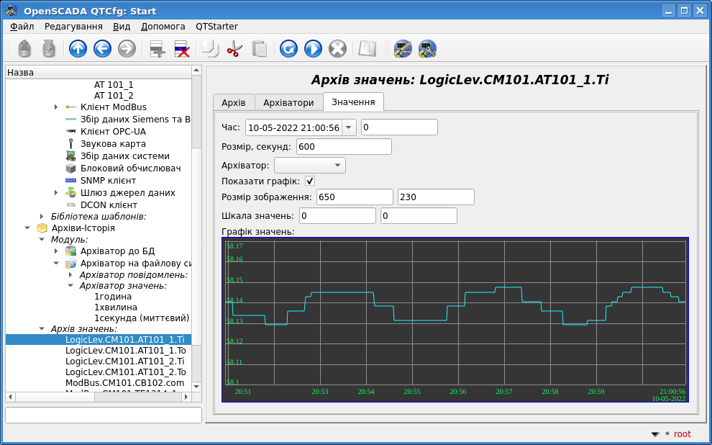
Task: Start cyclic refresh with the blue play icon
Action: pyautogui.click(x=314, y=49)
